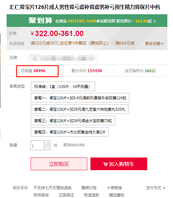This screenshot has width=173, height=198.
Task: Choose 套餐四 with 杰士邦黄金持久套
Action: (x=70, y=132)
